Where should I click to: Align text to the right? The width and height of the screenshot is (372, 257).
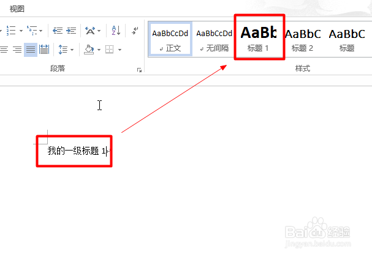tap(17, 50)
